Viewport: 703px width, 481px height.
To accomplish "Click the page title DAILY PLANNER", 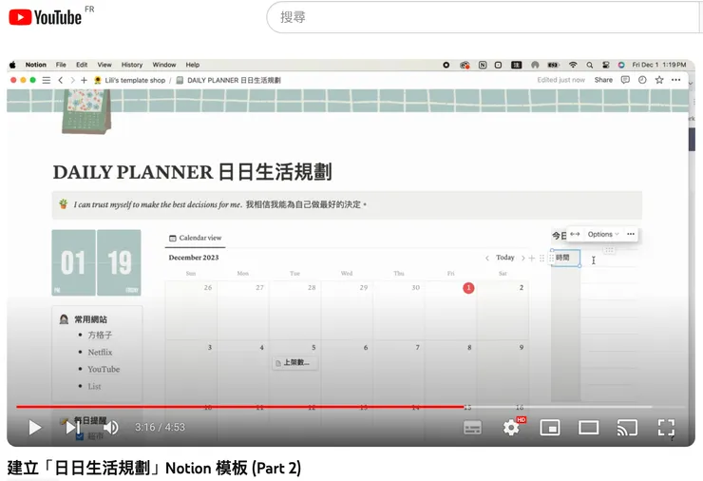I will (x=193, y=172).
